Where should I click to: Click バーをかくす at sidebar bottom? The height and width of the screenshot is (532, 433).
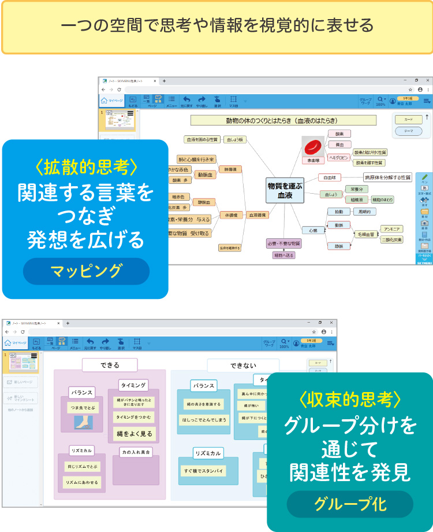pos(424,257)
